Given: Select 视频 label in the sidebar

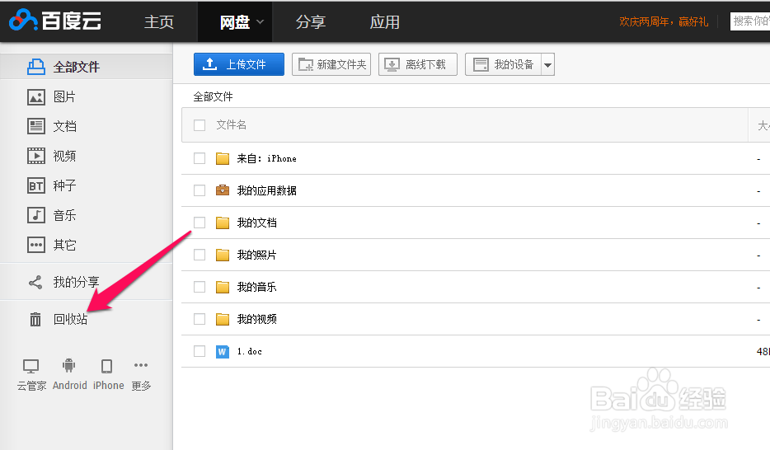Looking at the screenshot, I should coord(64,156).
